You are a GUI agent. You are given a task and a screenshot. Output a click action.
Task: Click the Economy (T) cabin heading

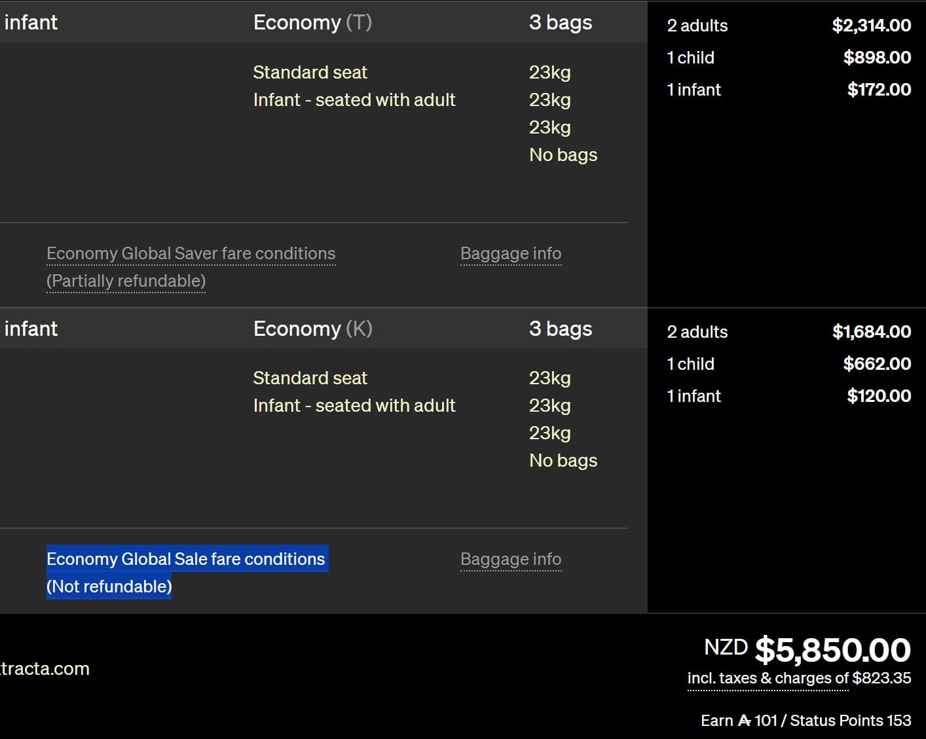point(312,22)
